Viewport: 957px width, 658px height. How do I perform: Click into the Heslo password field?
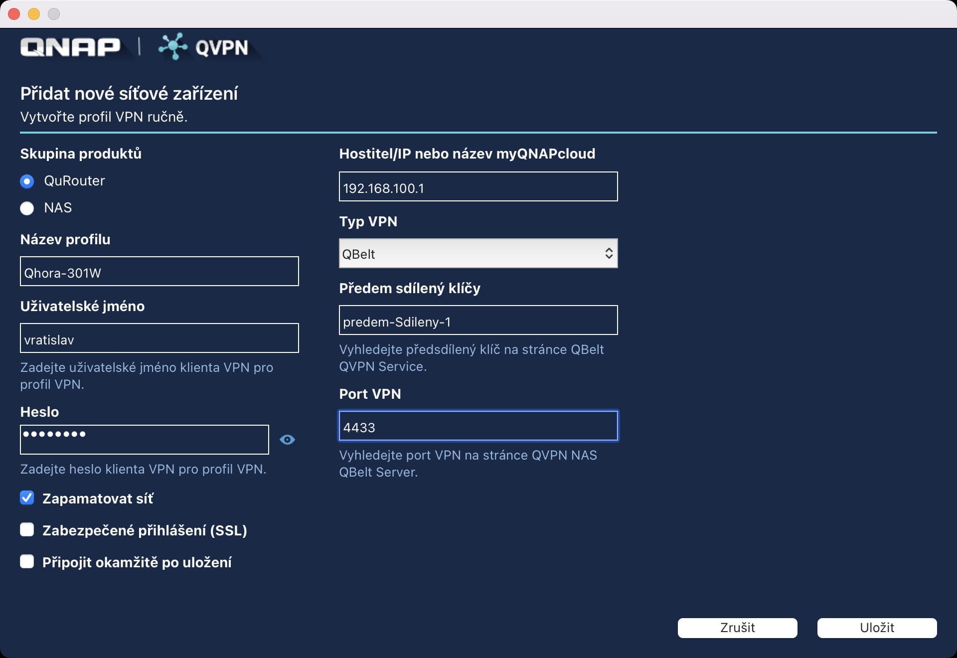(144, 440)
